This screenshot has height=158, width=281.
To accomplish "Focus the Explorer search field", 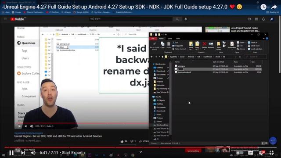I will coord(255,57).
